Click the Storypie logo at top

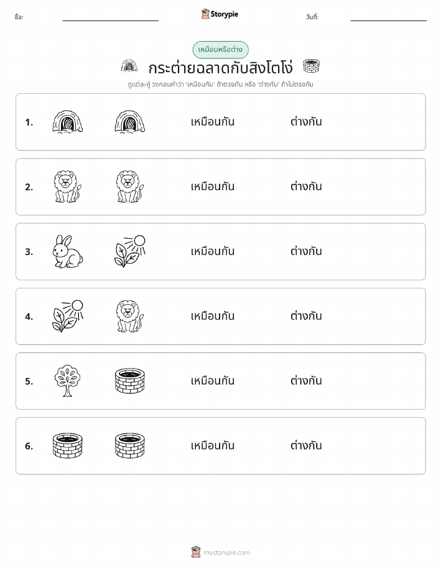(x=220, y=14)
